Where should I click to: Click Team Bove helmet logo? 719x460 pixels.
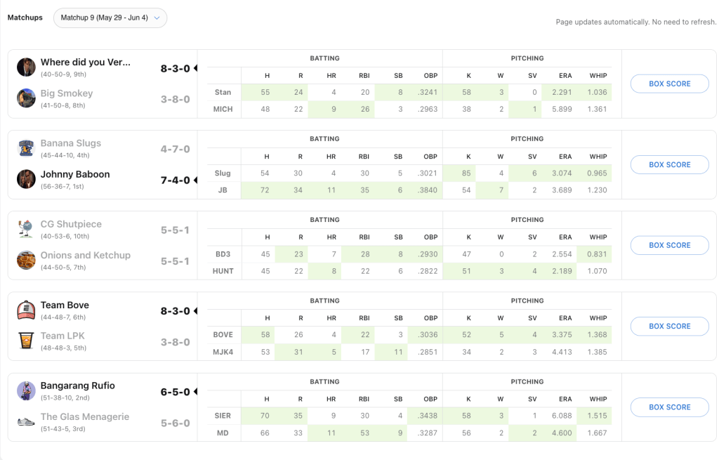click(26, 310)
